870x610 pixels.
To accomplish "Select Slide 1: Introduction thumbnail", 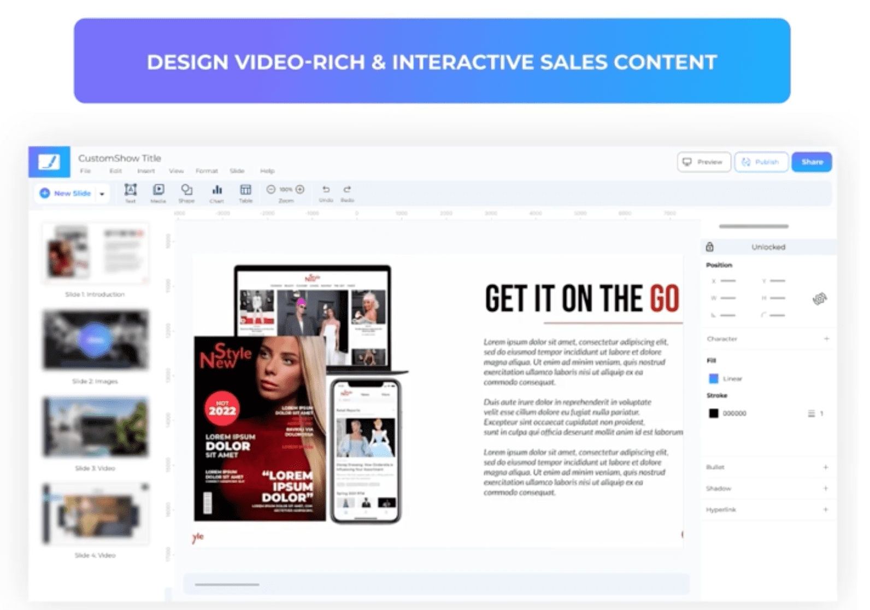I will click(96, 253).
